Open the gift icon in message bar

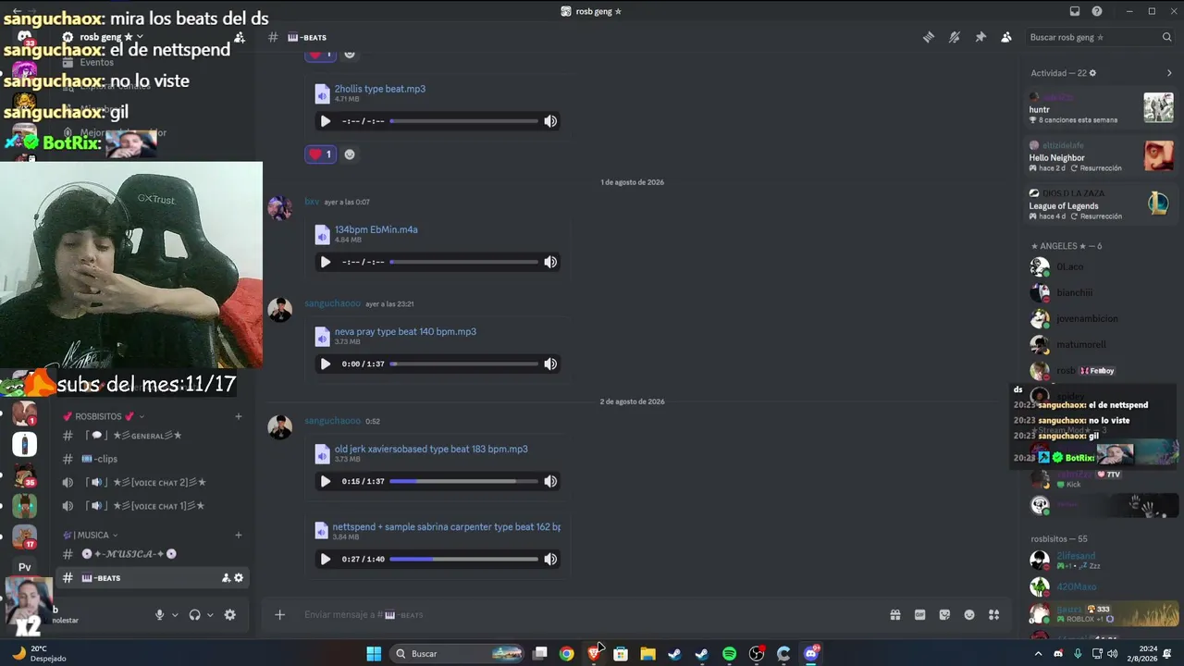895,614
